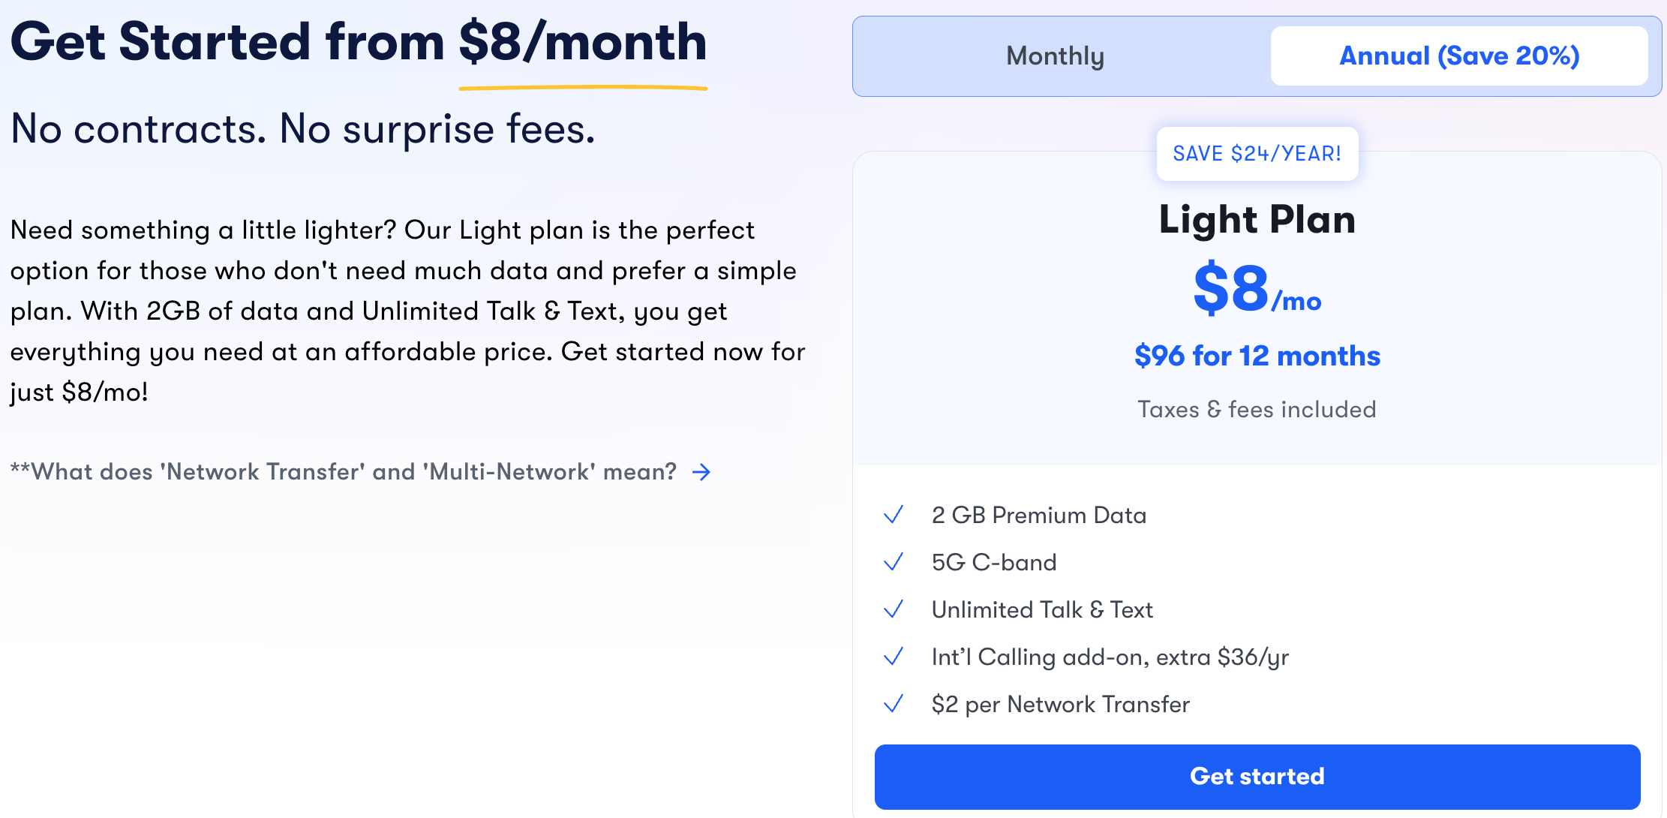Click the arrow icon beside Network Transfer question
This screenshot has width=1667, height=818.
point(701,472)
